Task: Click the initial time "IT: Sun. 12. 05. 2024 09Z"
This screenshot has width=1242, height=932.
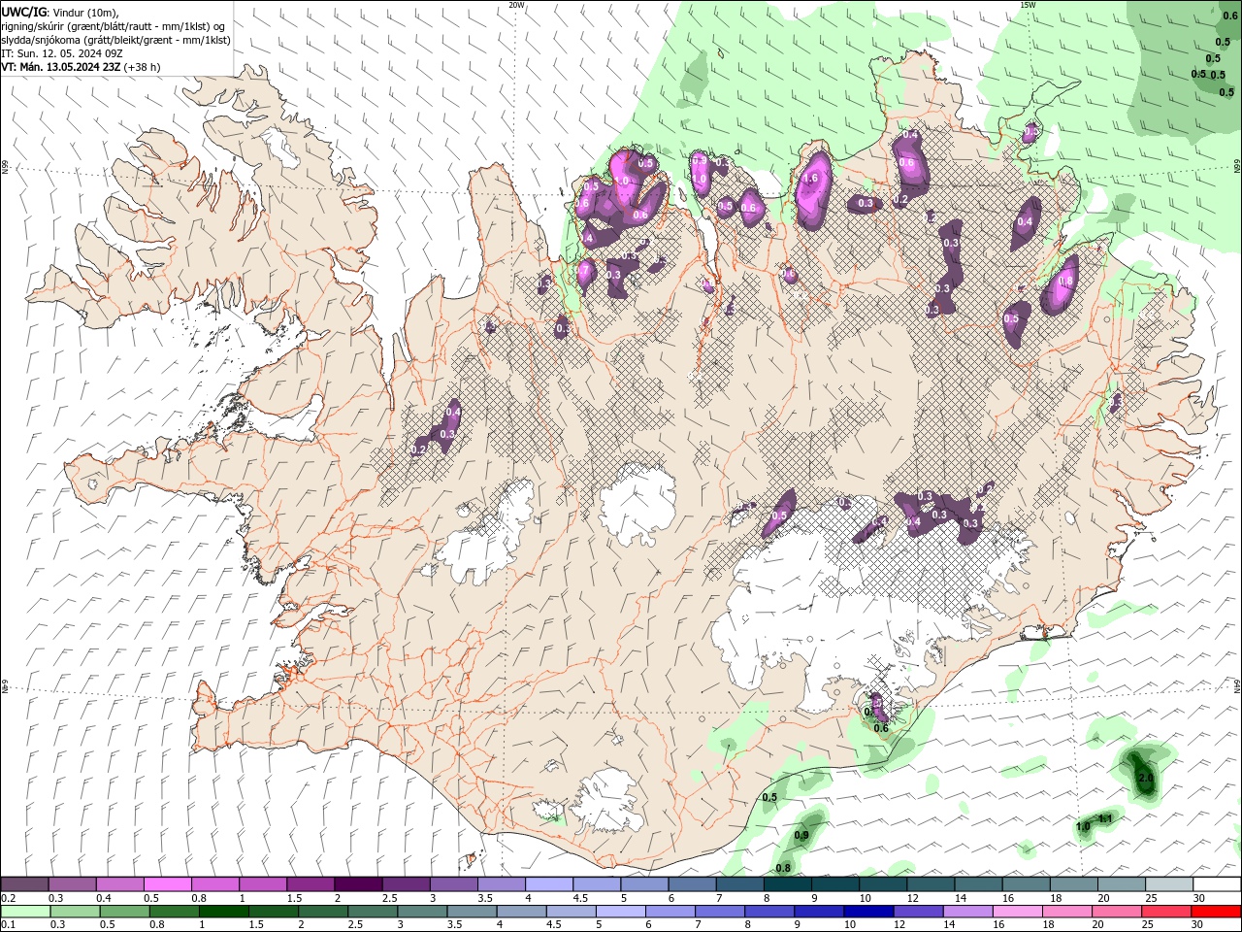Action: coord(63,53)
